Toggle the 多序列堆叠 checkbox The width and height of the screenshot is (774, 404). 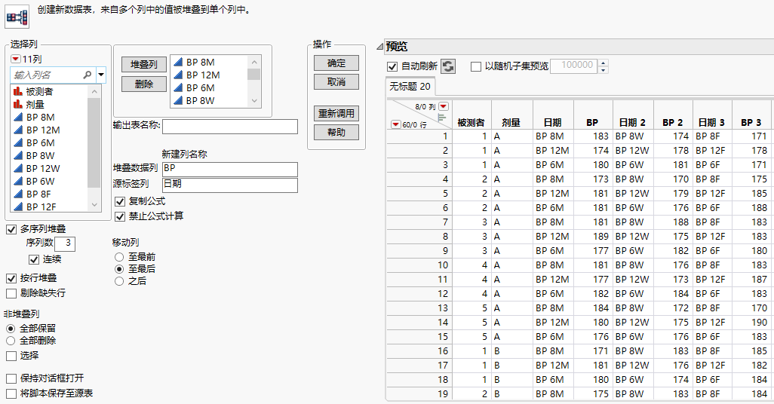pyautogui.click(x=11, y=229)
